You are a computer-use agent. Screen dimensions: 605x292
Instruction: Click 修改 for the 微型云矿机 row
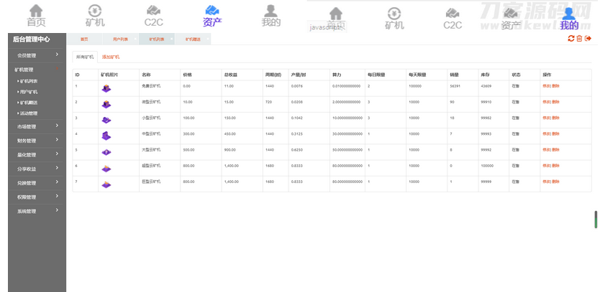tap(546, 102)
